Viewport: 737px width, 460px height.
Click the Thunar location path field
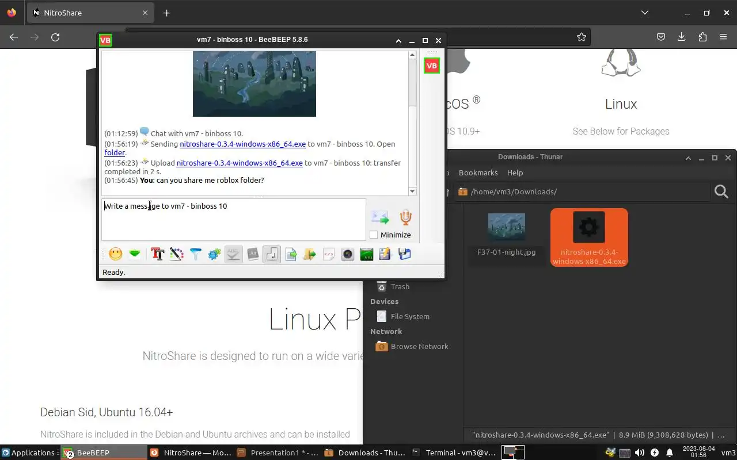582,191
